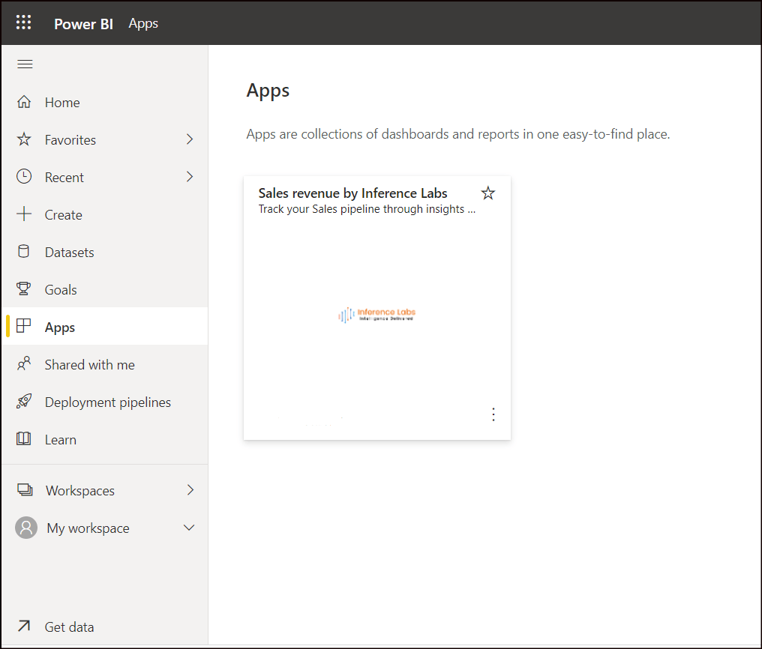Click the Get data link
The image size is (762, 649).
(x=69, y=627)
